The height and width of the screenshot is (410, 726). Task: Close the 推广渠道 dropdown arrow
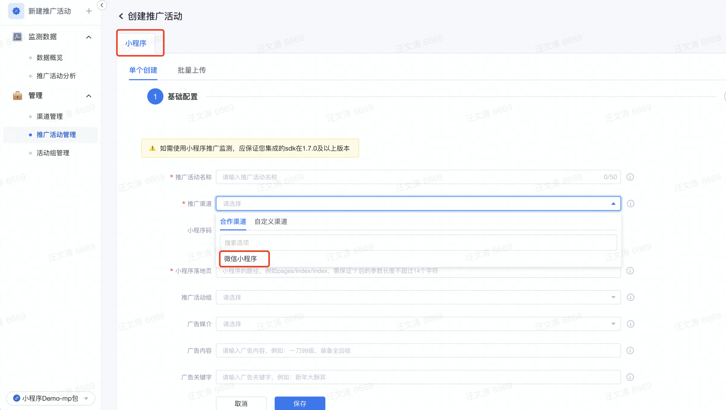pyautogui.click(x=613, y=204)
